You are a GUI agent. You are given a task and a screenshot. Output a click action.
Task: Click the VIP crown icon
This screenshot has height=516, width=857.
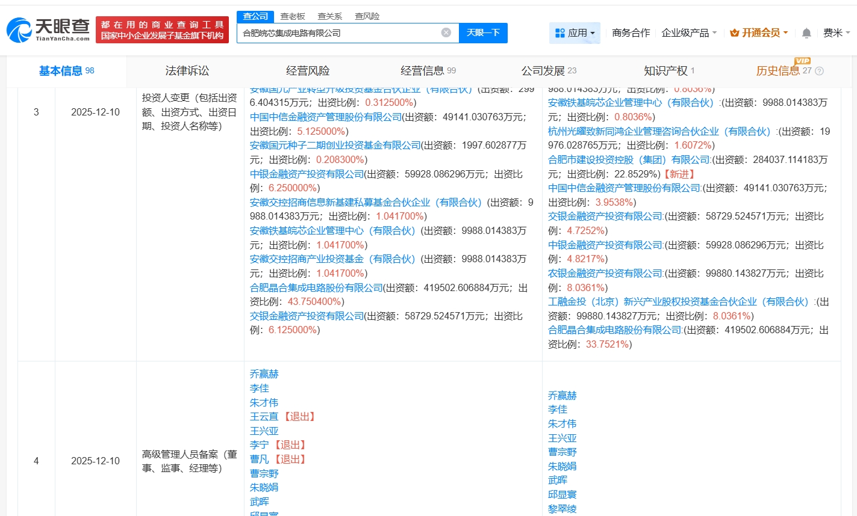coord(734,33)
